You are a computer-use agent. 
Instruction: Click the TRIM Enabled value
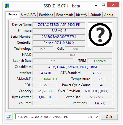100,61
